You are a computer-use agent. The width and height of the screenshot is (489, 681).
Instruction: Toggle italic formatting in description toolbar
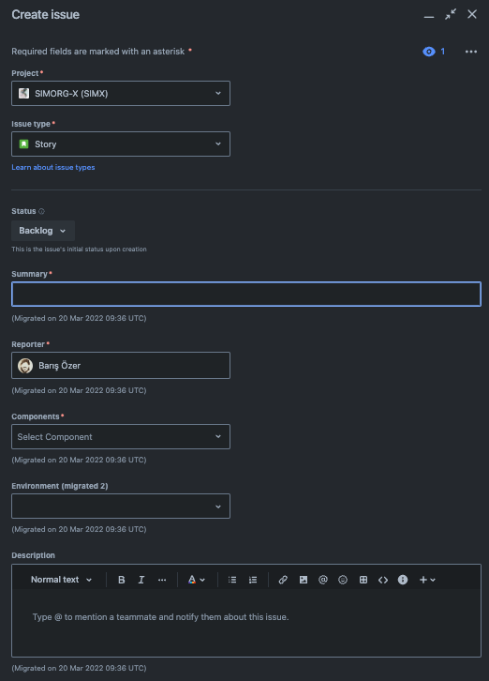pos(141,580)
